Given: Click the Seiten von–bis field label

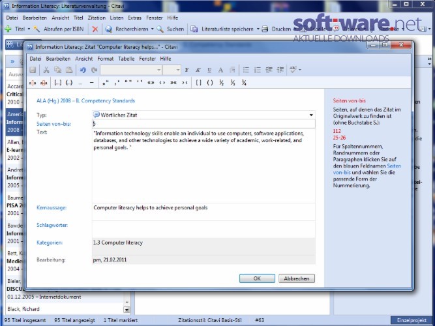Looking at the screenshot, I should pos(53,124).
